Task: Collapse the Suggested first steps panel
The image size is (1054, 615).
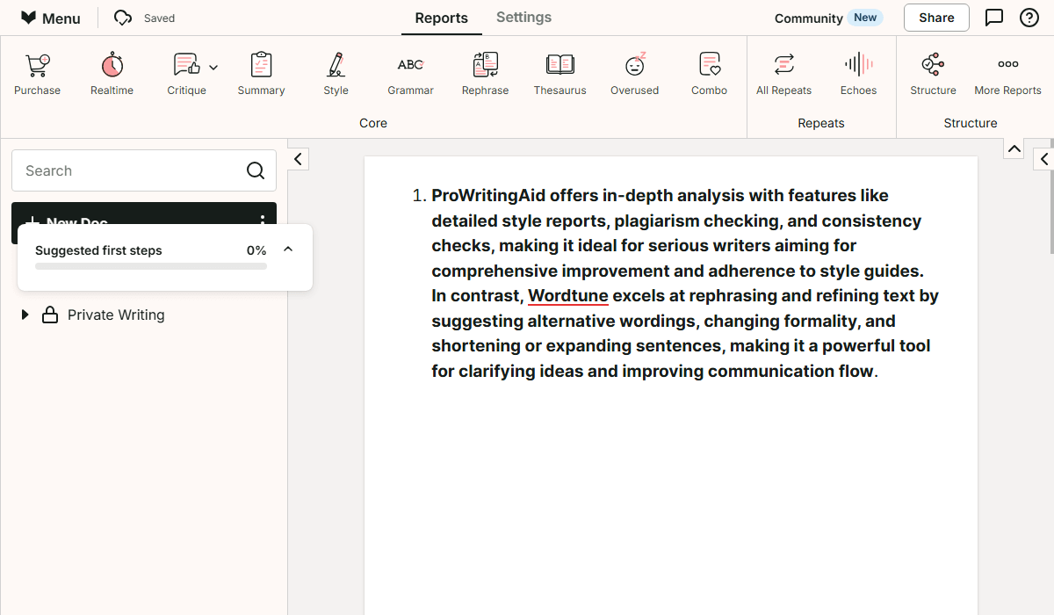Action: (x=288, y=250)
